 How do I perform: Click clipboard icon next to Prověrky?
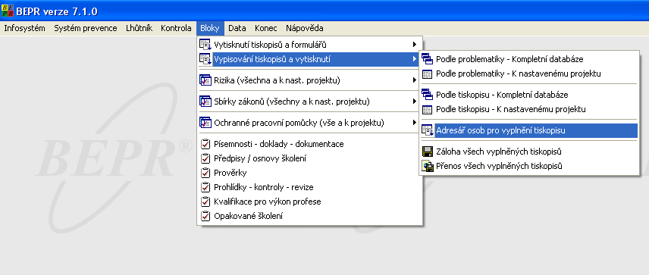tap(205, 173)
